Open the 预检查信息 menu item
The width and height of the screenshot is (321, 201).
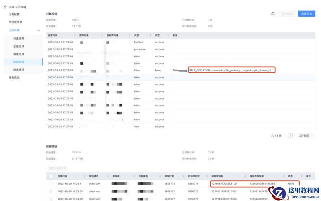pyautogui.click(x=16, y=22)
